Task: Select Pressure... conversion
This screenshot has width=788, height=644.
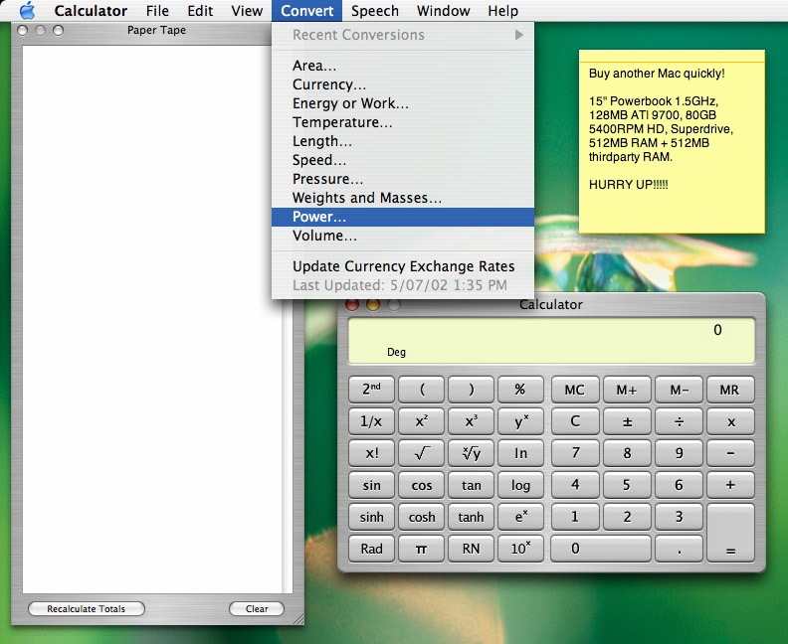Action: coord(403,179)
